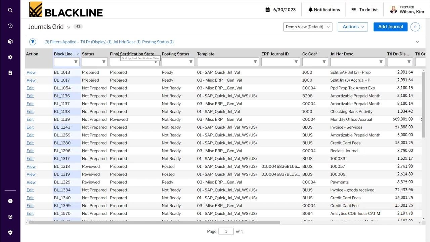This screenshot has height=242, width=430.
Task: Click Monthly Office Accrual description cell
Action: tap(351, 119)
